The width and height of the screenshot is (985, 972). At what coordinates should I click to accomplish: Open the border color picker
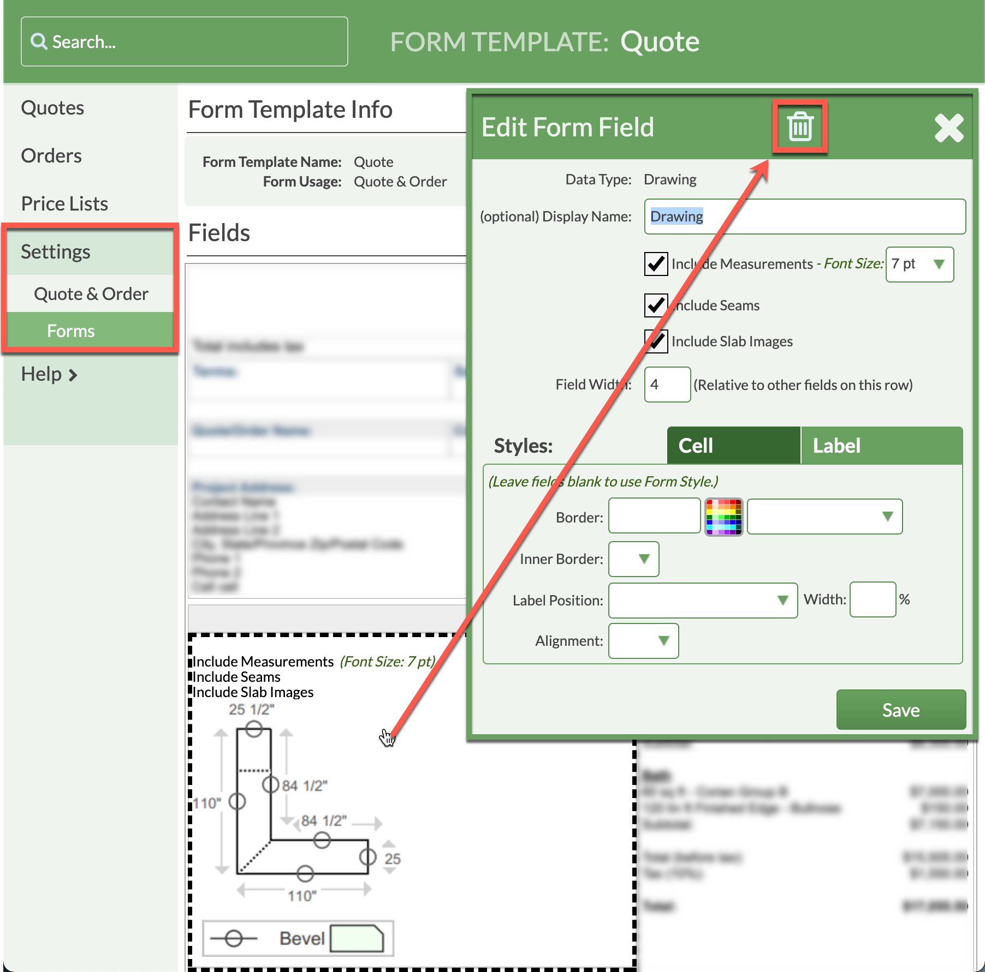(723, 517)
